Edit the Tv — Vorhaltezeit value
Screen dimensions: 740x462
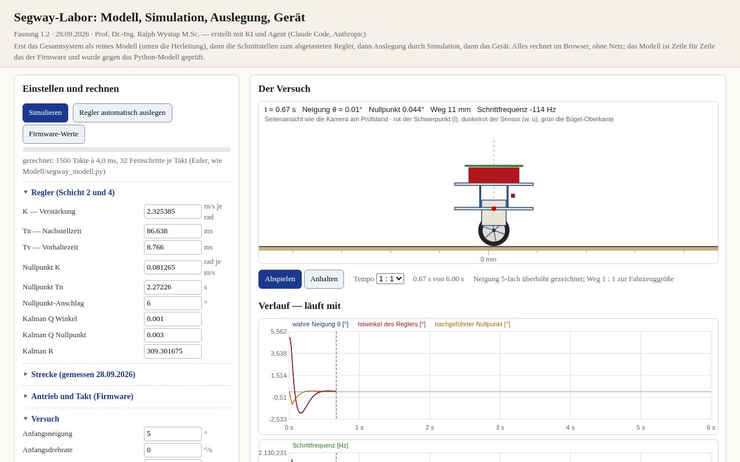(173, 247)
